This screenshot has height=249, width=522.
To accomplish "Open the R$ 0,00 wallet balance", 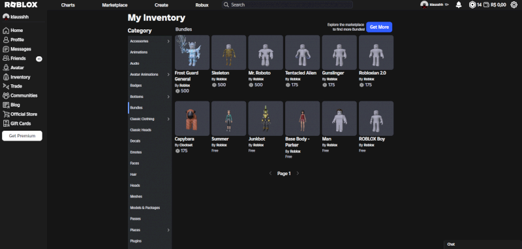I will click(495, 5).
